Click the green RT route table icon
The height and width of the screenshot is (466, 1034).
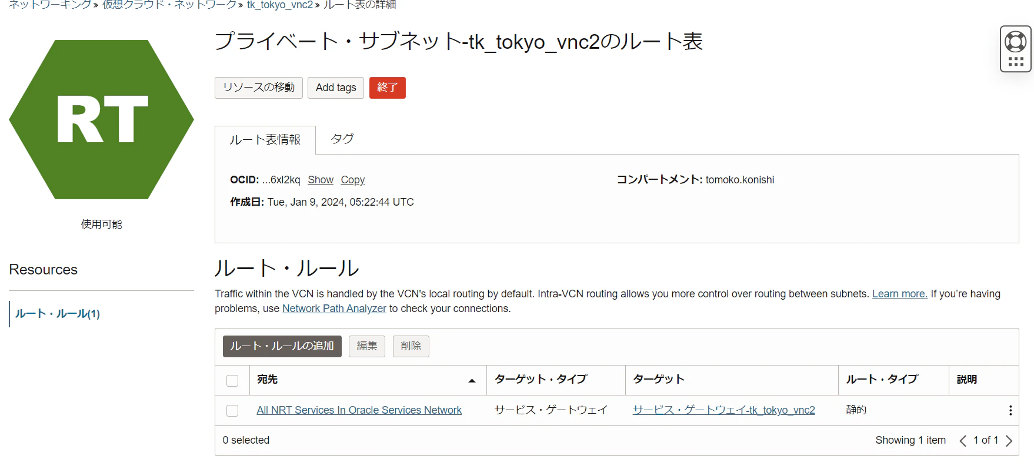(x=102, y=119)
